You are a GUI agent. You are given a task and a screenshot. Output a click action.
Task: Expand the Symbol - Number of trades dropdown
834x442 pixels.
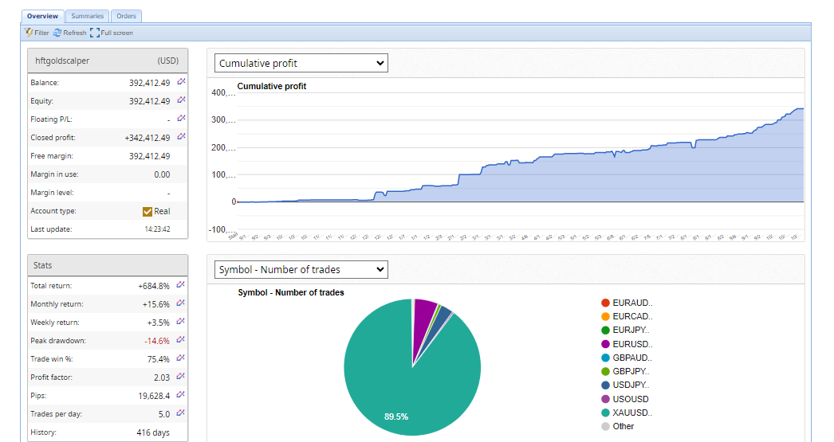pos(301,270)
